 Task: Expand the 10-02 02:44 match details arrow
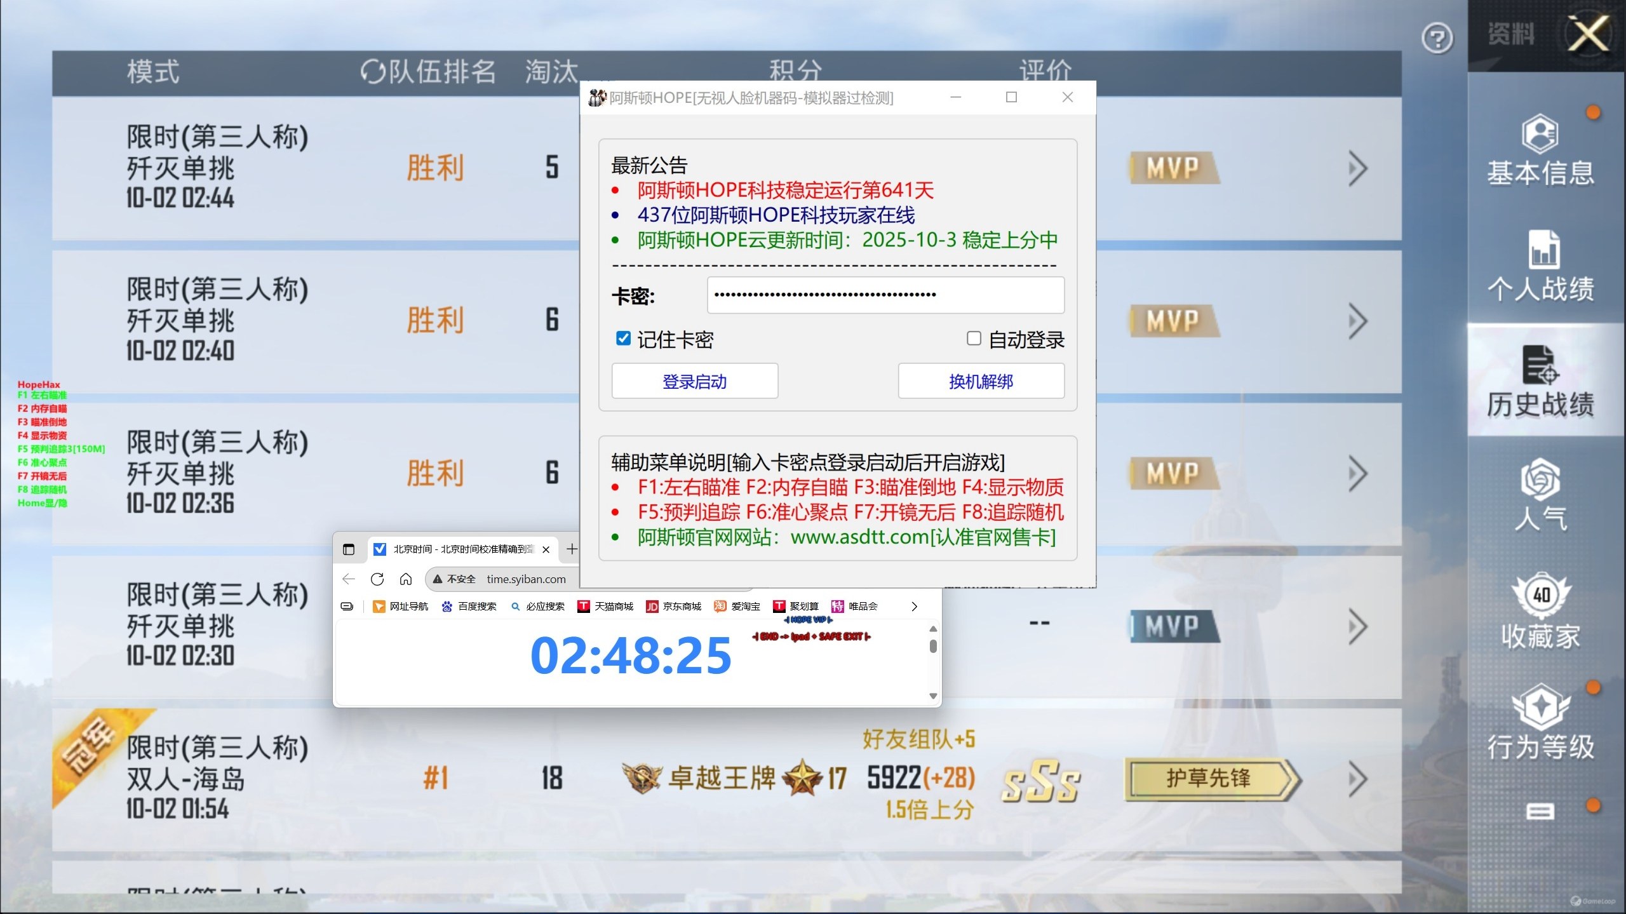pos(1357,169)
